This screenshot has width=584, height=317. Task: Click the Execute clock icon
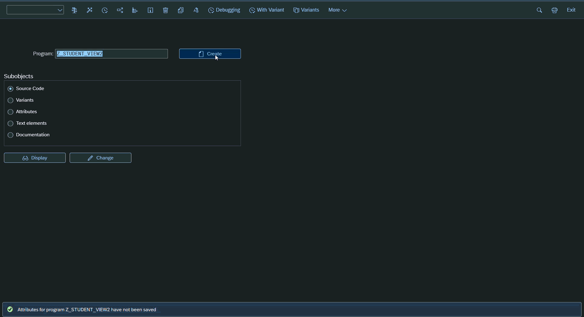(105, 10)
